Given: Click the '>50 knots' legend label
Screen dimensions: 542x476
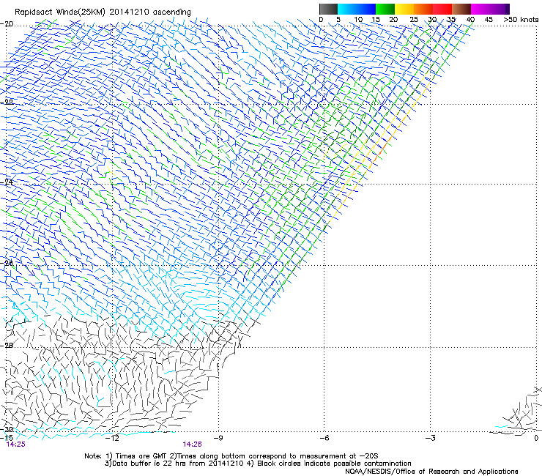Looking at the screenshot, I should (521, 20).
